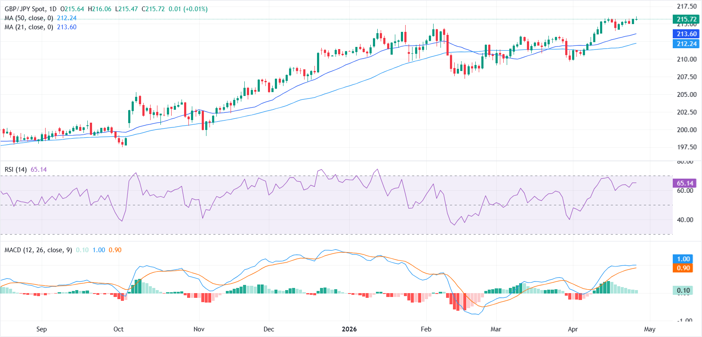Click the 200.00 level on price axis

pyautogui.click(x=687, y=130)
